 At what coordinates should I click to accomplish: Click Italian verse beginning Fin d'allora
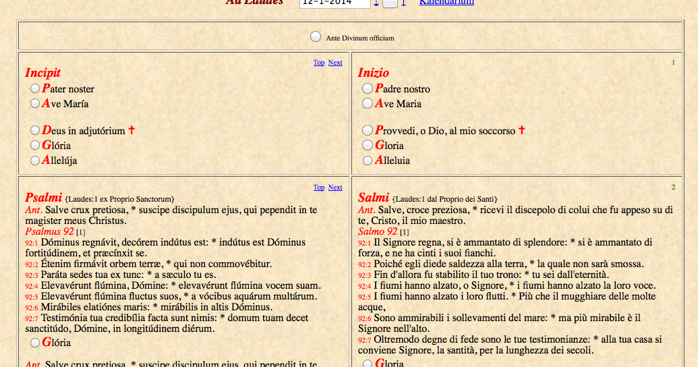pyautogui.click(x=484, y=275)
